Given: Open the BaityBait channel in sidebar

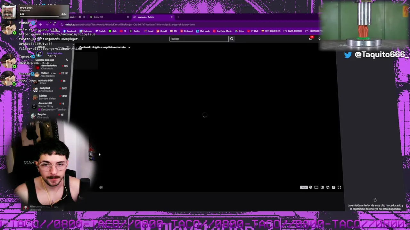Looking at the screenshot, I should 51,89.
